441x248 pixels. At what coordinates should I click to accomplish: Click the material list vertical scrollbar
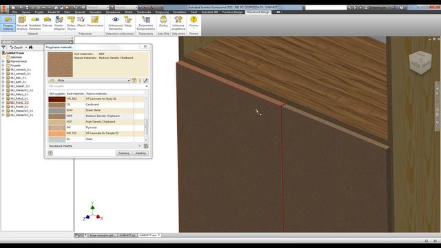pyautogui.click(x=146, y=119)
